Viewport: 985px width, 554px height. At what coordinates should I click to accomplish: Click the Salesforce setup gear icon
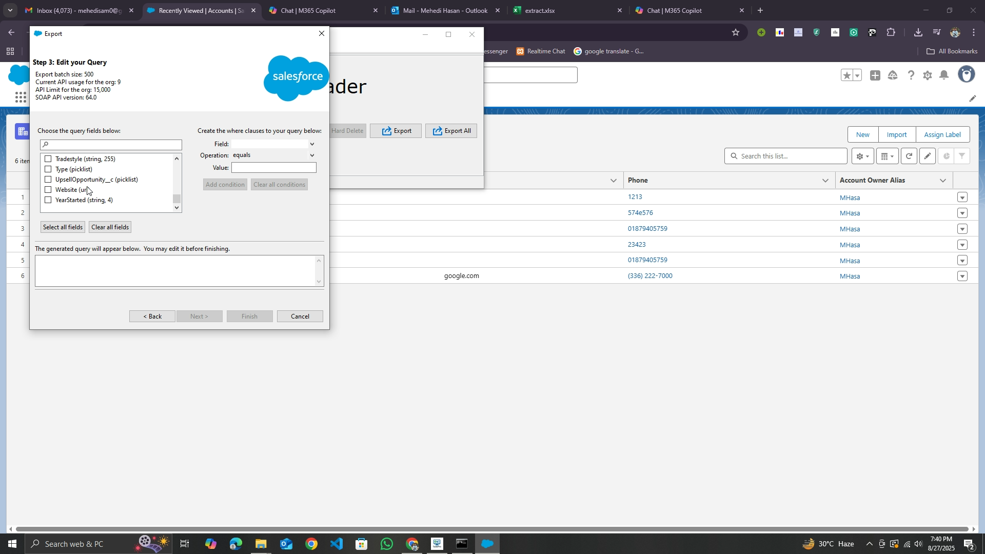click(x=927, y=75)
